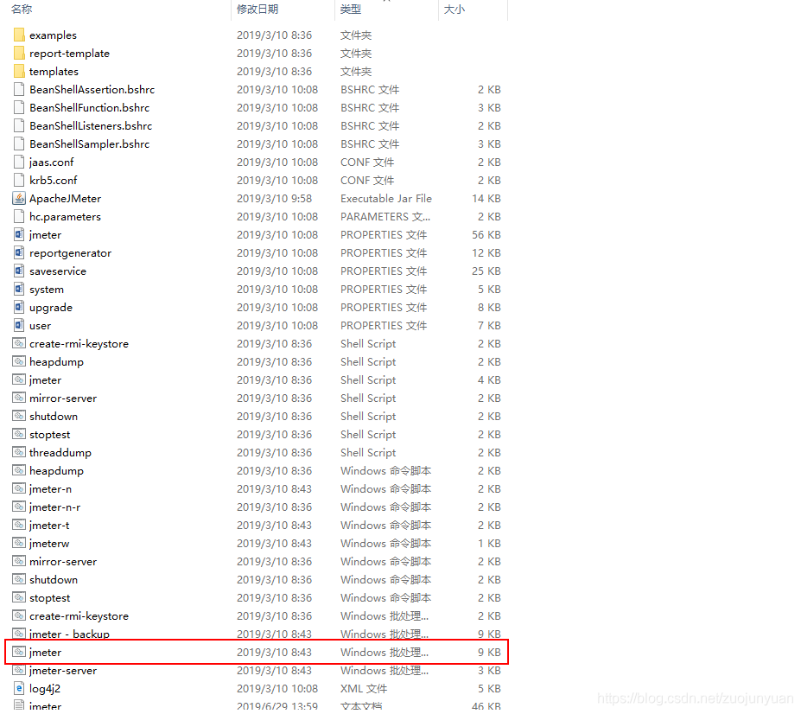This screenshot has height=714, width=801.
Task: Sort by the 修改日期 column header
Action: coord(257,10)
